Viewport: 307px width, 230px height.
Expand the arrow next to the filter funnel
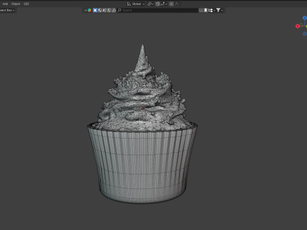(x=222, y=10)
